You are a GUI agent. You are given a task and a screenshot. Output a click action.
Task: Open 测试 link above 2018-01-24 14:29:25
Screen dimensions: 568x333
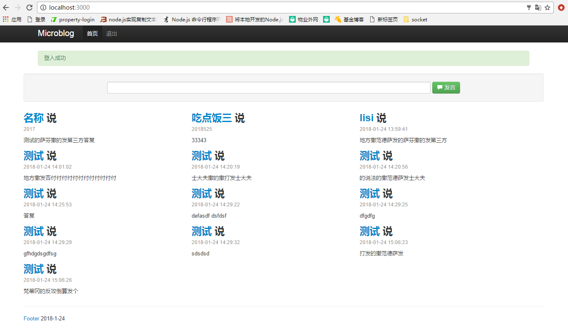[x=370, y=194]
